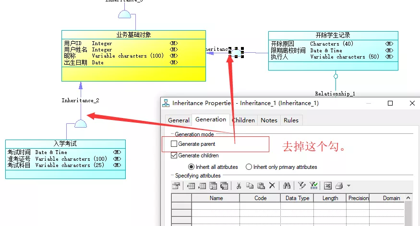Click the Print printer icon
The height and width of the screenshot is (226, 420).
(x=339, y=186)
